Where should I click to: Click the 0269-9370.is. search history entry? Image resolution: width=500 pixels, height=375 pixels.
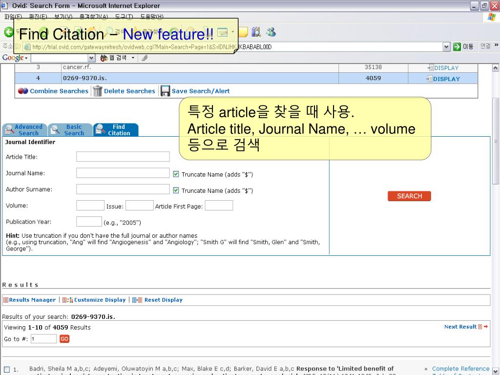(85, 78)
